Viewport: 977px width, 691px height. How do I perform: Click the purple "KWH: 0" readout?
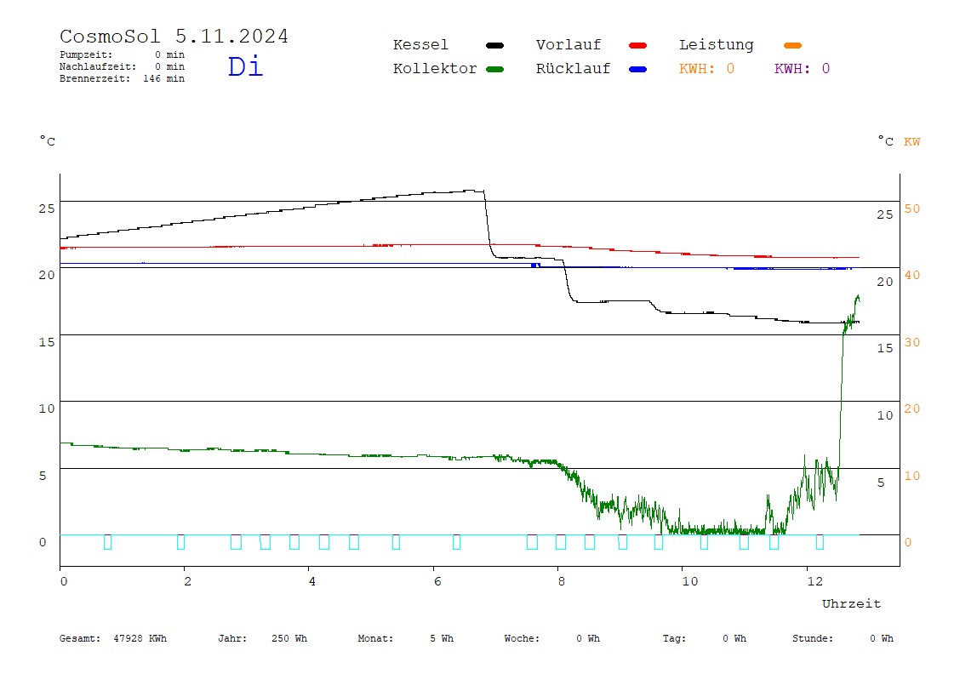click(802, 69)
